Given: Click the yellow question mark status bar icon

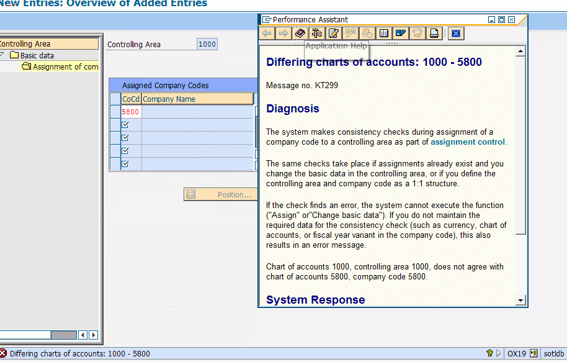Looking at the screenshot, I should [490, 353].
